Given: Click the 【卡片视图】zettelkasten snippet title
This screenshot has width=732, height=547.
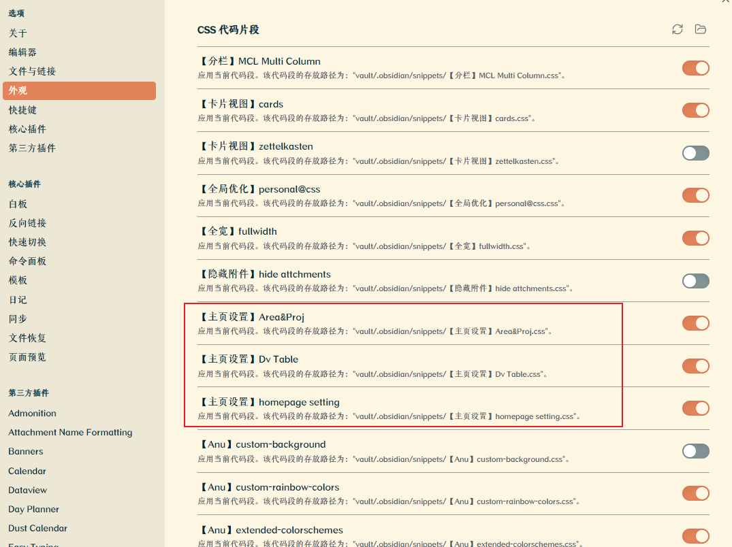Looking at the screenshot, I should coord(256,146).
